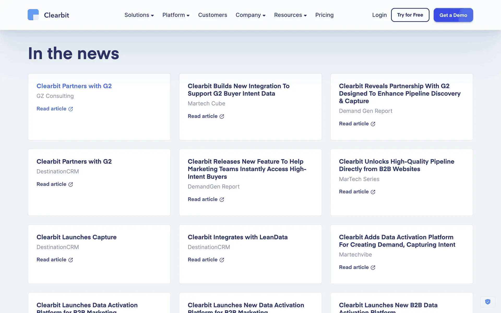Click external link icon on Demand Gen Report card
The width and height of the screenshot is (501, 313).
tap(373, 124)
